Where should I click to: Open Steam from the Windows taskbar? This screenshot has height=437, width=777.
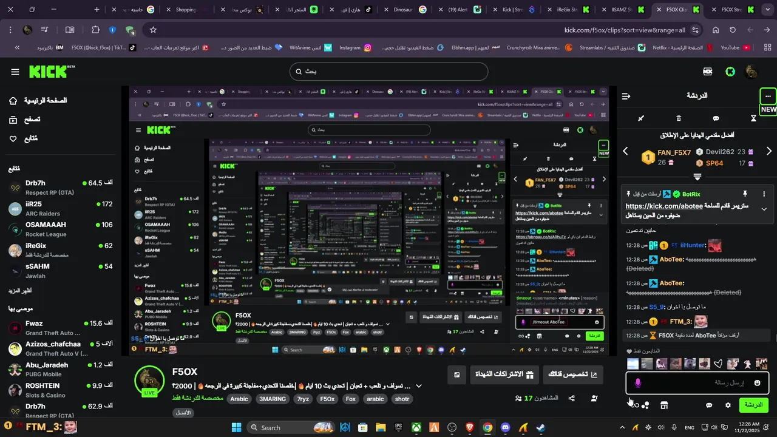point(540,427)
